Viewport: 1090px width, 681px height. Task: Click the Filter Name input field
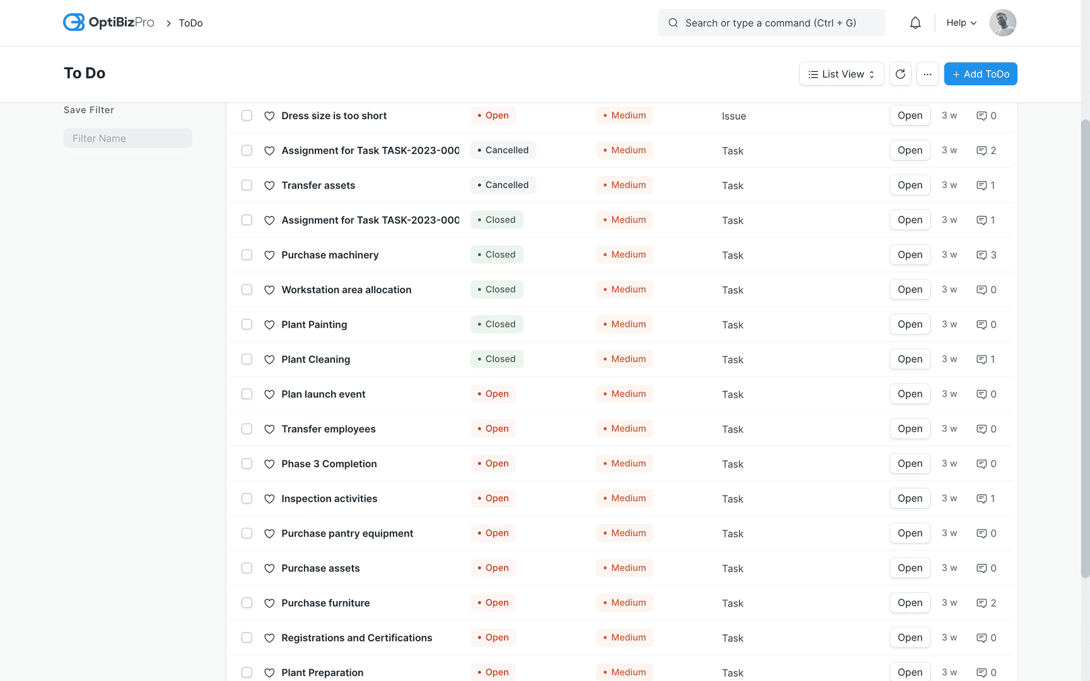click(127, 138)
